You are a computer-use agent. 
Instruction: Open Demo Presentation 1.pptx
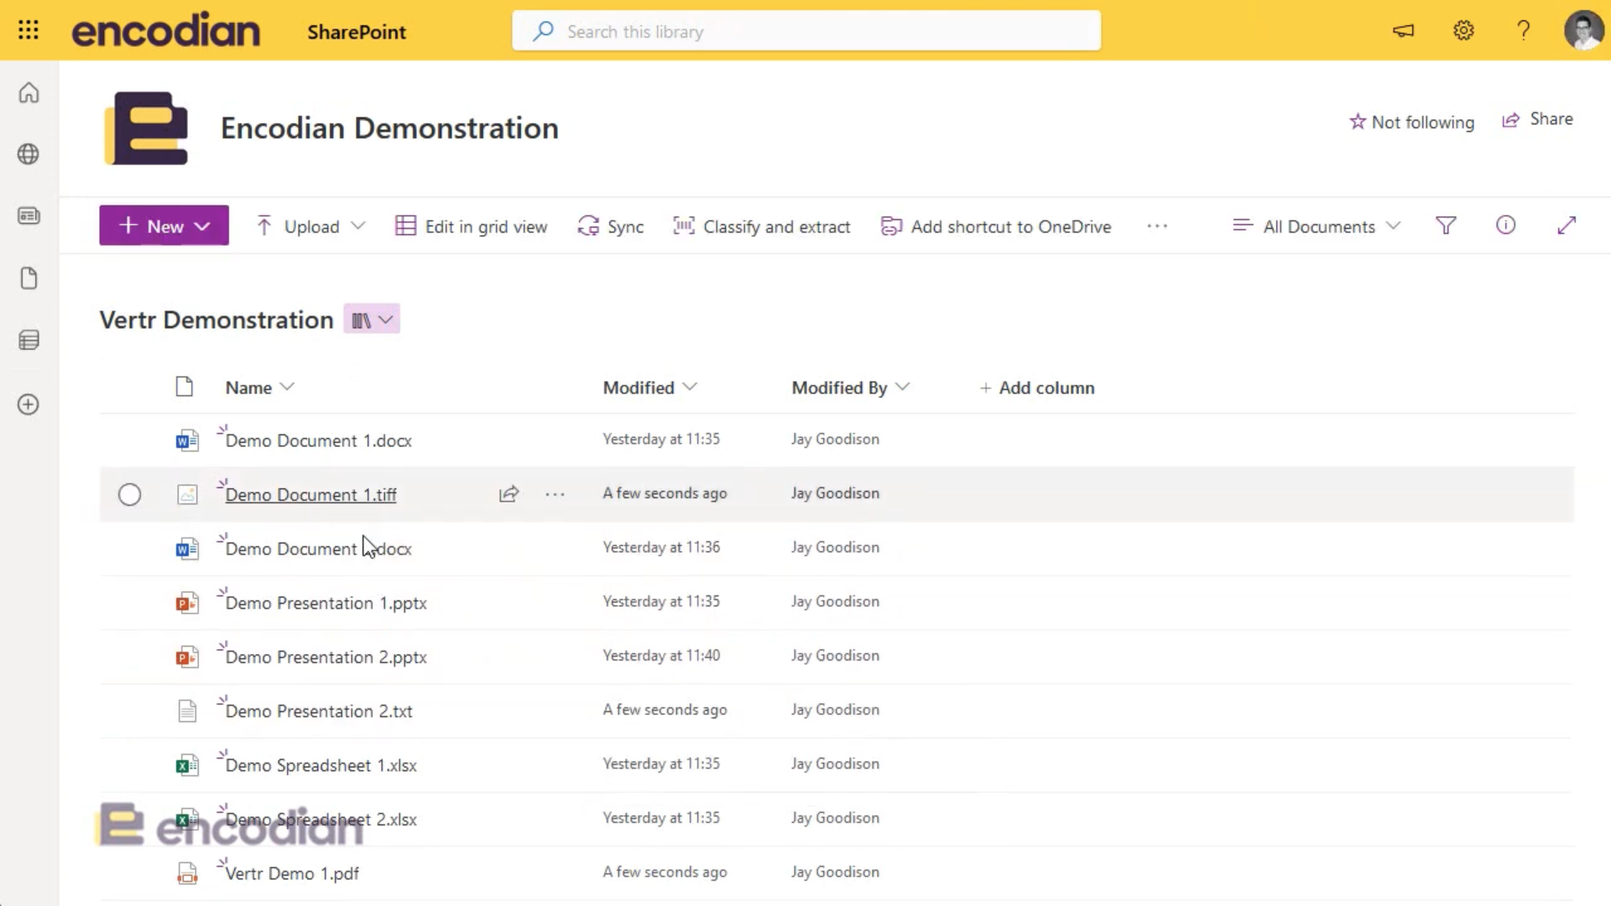(x=326, y=603)
